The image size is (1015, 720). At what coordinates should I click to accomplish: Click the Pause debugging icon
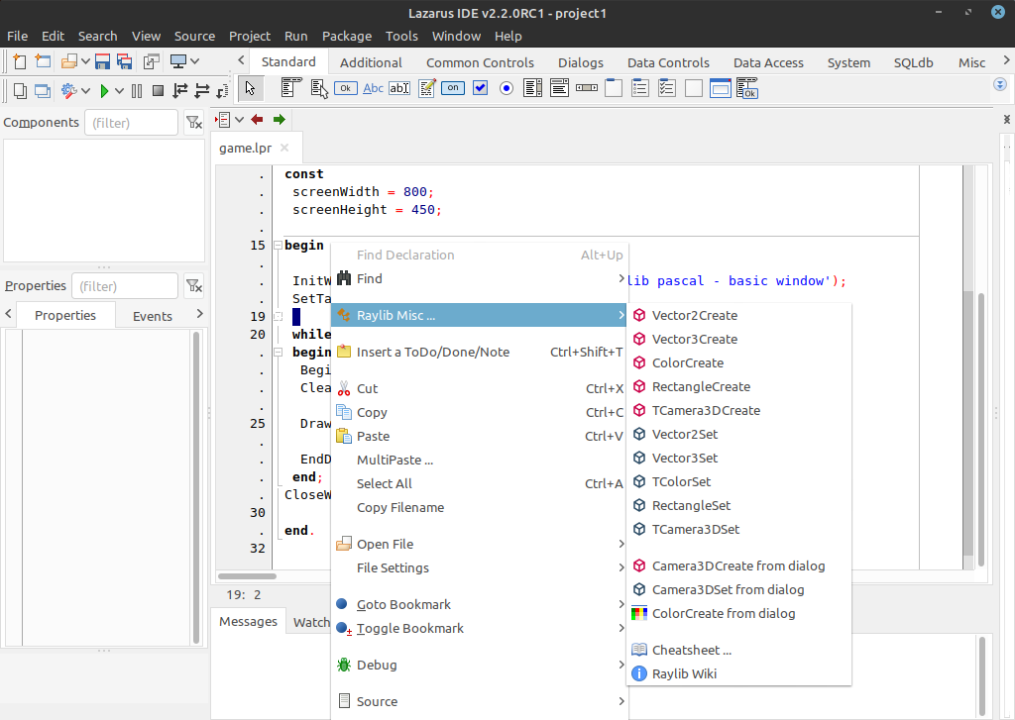(137, 90)
